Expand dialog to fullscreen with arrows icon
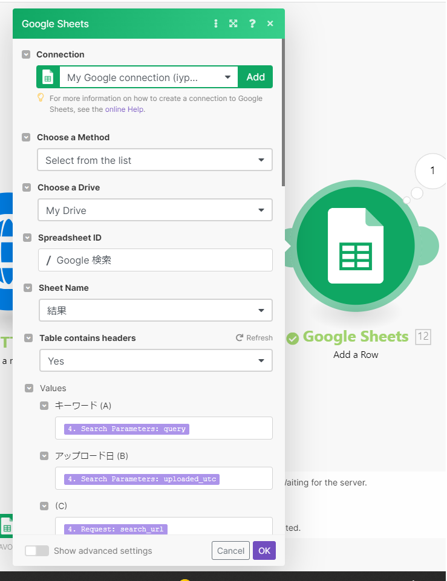This screenshot has height=581, width=447. [x=233, y=24]
